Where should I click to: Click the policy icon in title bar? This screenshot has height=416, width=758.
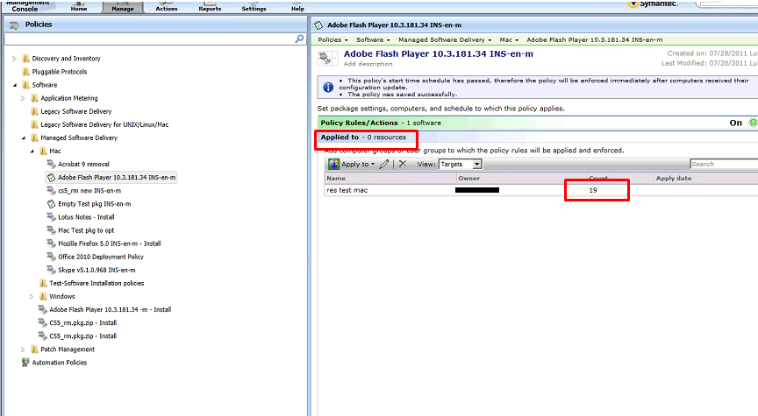(x=318, y=25)
